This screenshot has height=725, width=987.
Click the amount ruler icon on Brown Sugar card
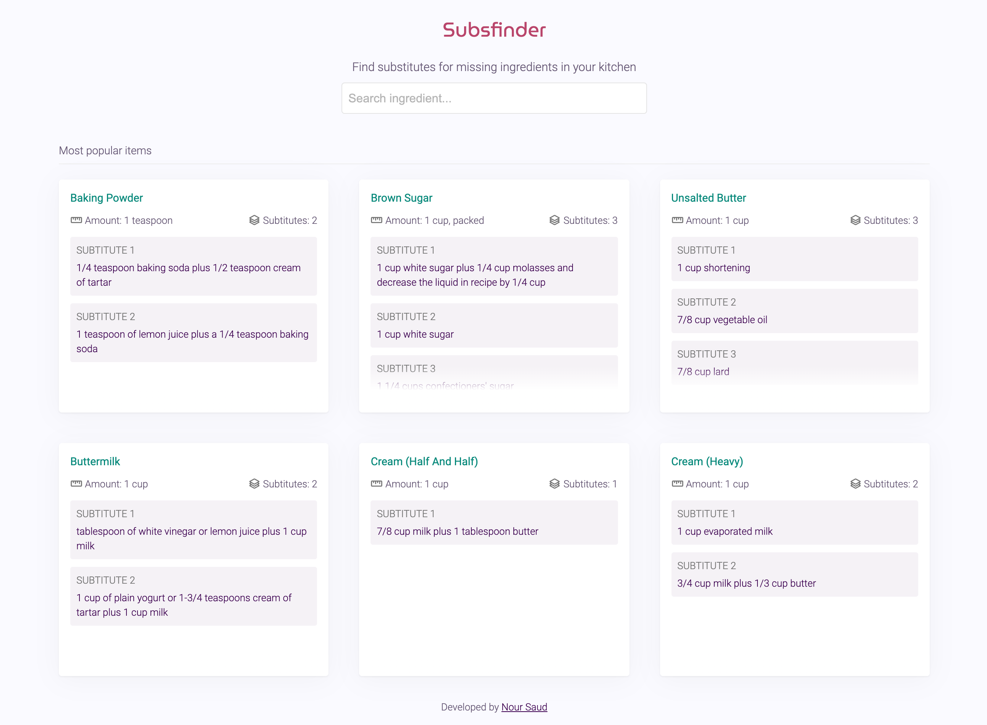tap(376, 220)
